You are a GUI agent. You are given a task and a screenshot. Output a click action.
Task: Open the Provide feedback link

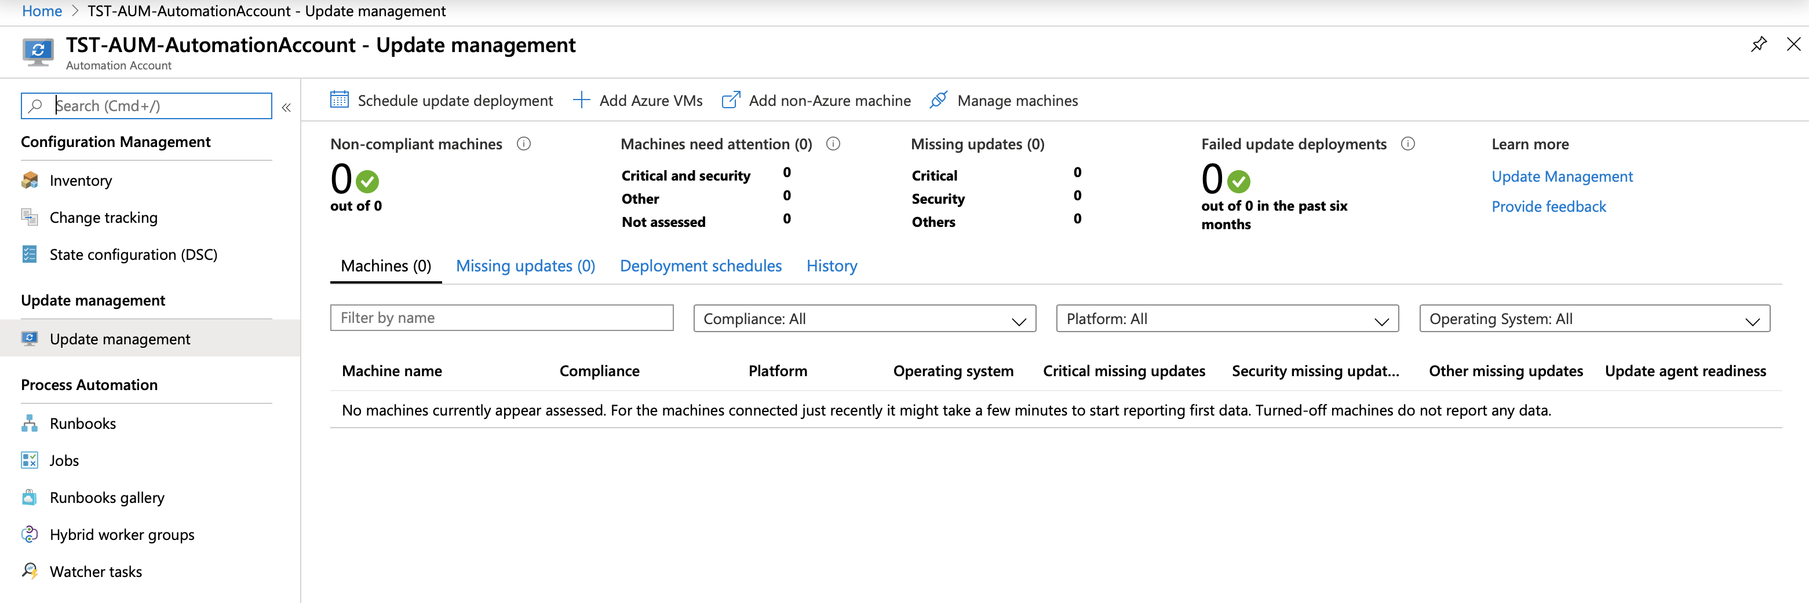tap(1548, 207)
